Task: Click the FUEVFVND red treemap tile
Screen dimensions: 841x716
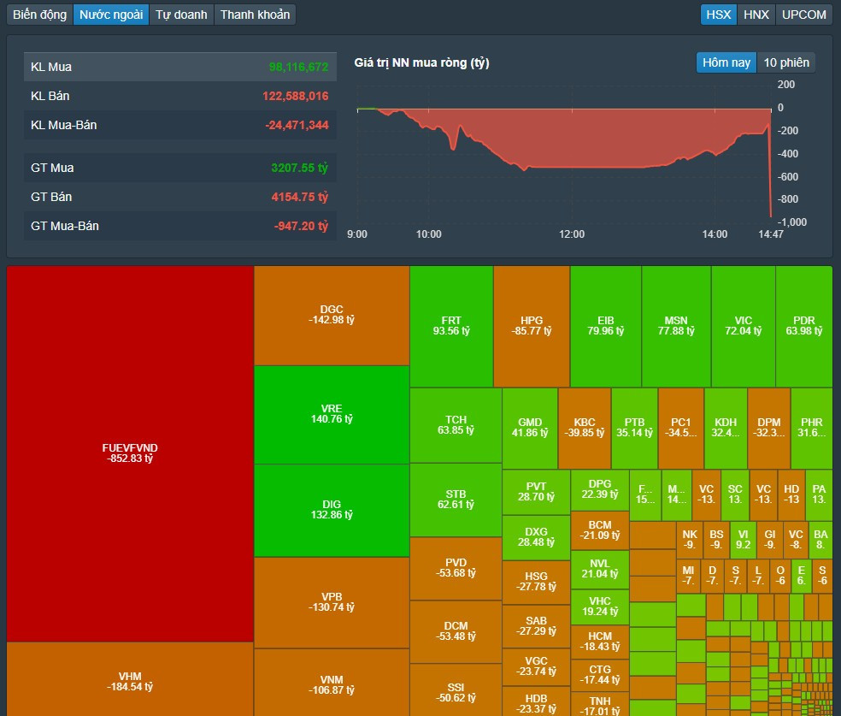Action: (x=130, y=453)
